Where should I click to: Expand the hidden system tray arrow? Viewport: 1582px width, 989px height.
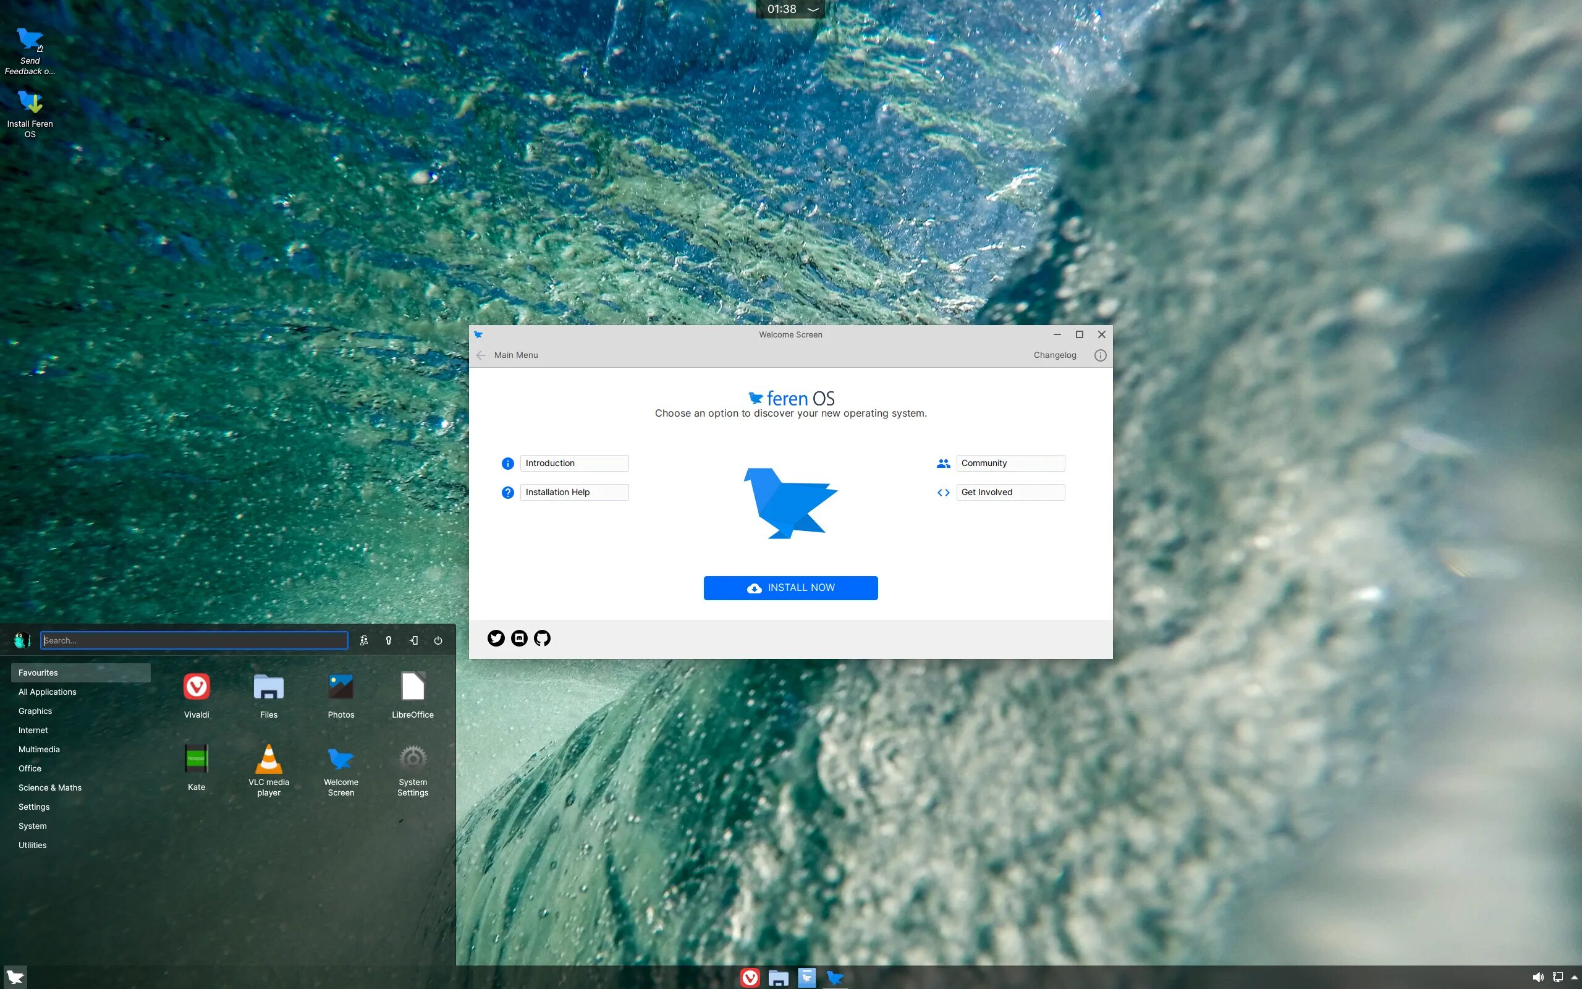pos(1574,977)
